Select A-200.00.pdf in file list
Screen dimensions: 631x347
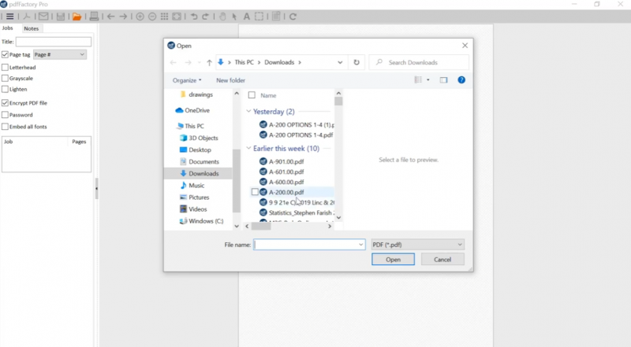coord(286,192)
